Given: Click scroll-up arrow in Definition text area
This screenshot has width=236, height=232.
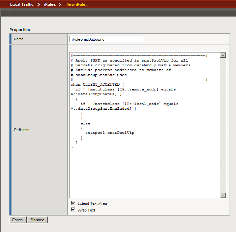Looking at the screenshot, I should [x=223, y=55].
